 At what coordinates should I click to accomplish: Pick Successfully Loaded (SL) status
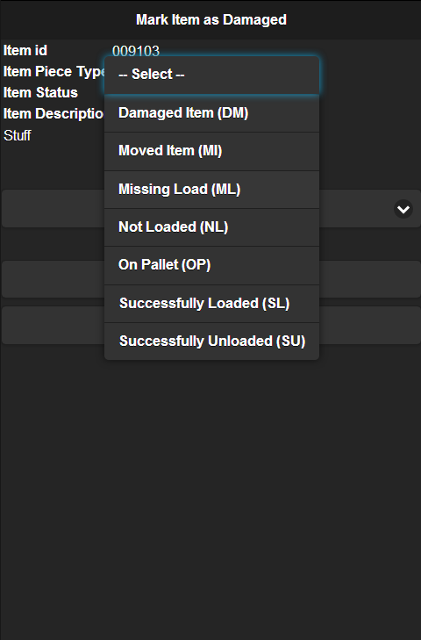pos(211,304)
